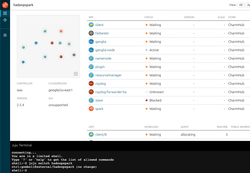Image resolution: width=250 pixels, height=173 pixels.
Task: Click the client app icon
Action: 91,25
